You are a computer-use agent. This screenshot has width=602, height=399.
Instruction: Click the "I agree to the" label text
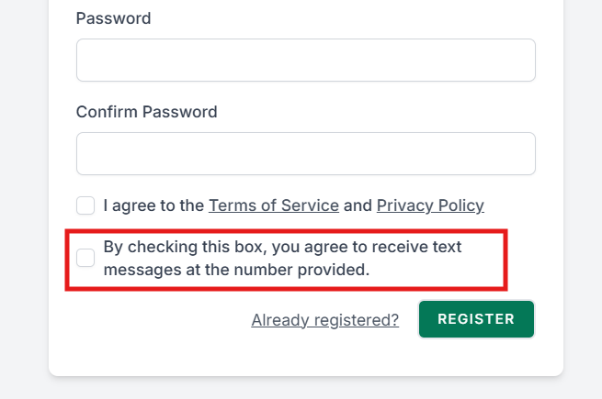pyautogui.click(x=153, y=205)
